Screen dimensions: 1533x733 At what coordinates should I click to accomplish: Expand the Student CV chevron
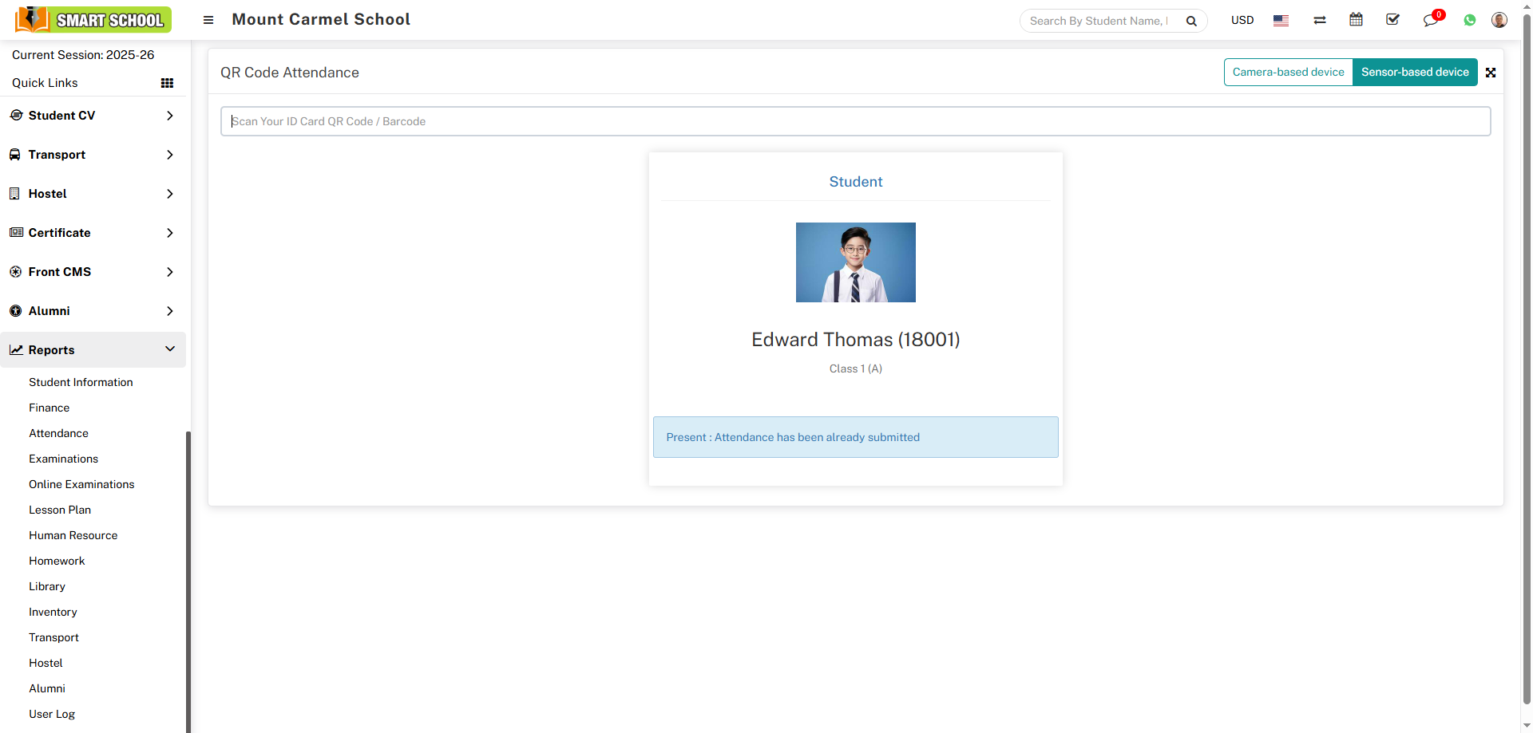tap(169, 116)
